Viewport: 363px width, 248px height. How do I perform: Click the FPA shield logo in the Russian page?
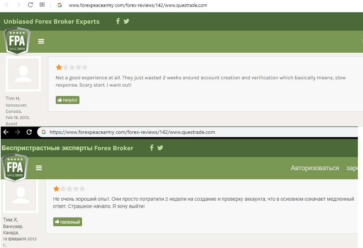pyautogui.click(x=15, y=168)
